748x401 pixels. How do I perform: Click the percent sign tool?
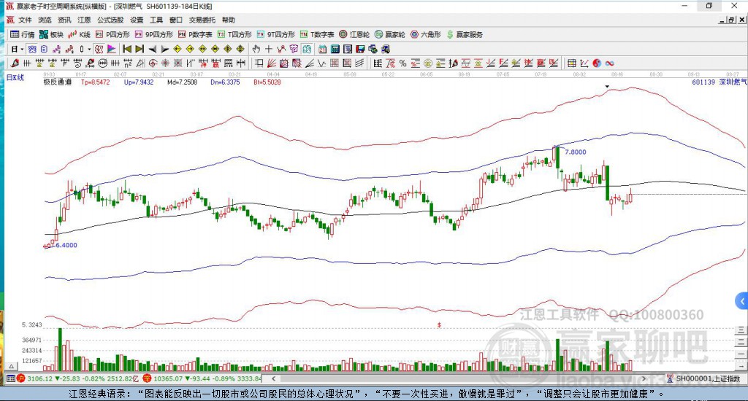(x=402, y=63)
